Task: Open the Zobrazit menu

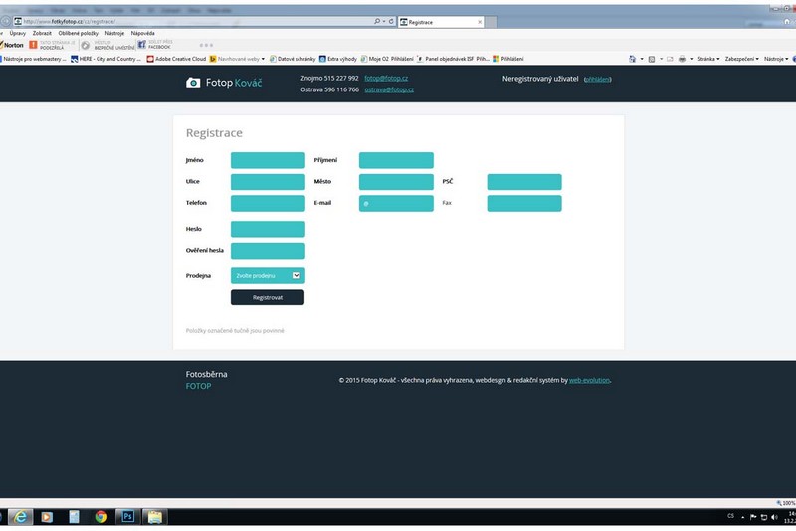Action: coord(42,33)
